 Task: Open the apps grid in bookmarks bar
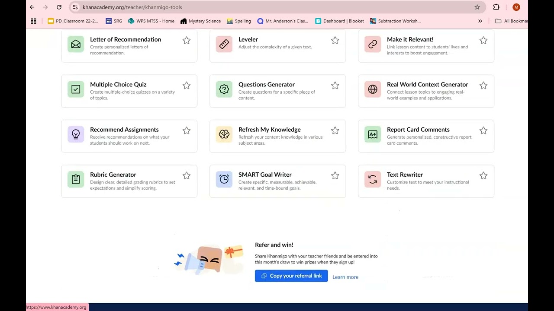click(34, 21)
